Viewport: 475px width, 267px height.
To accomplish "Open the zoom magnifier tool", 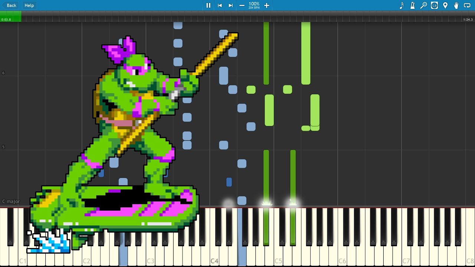I will [423, 5].
